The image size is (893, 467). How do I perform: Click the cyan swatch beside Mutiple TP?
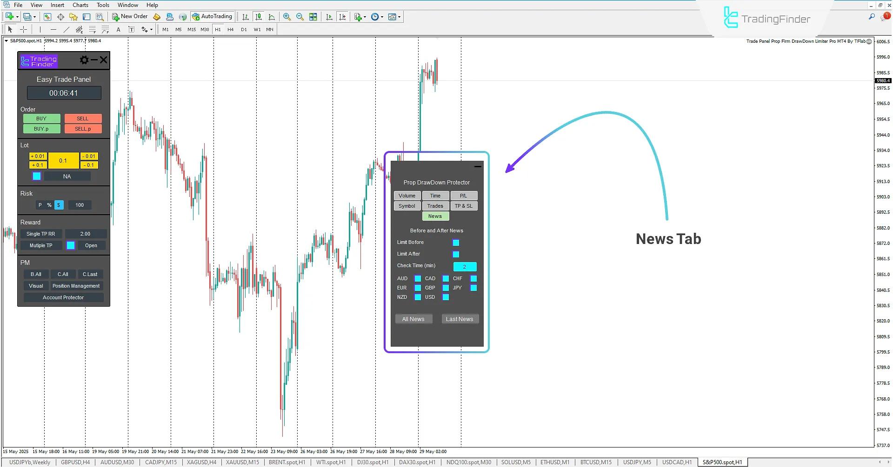(x=71, y=245)
